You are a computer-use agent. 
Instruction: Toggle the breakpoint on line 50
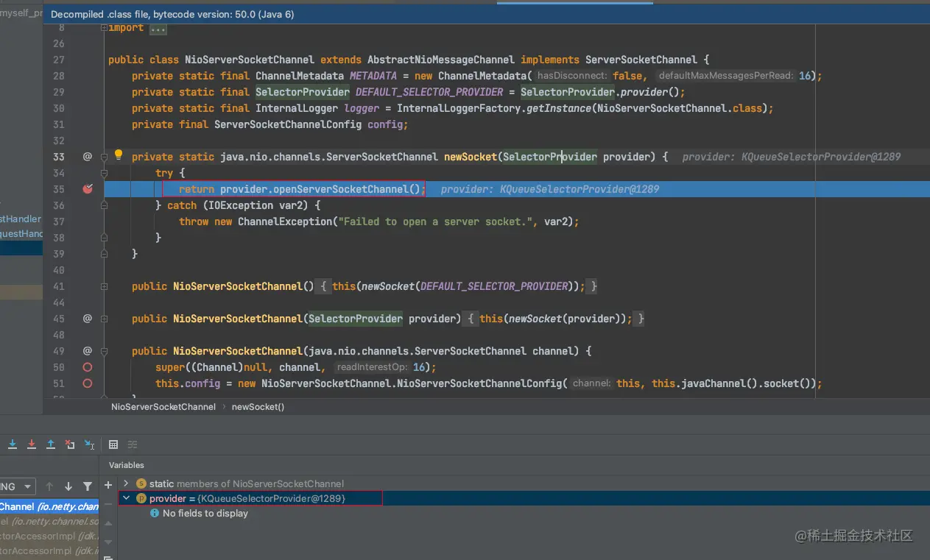(x=87, y=367)
